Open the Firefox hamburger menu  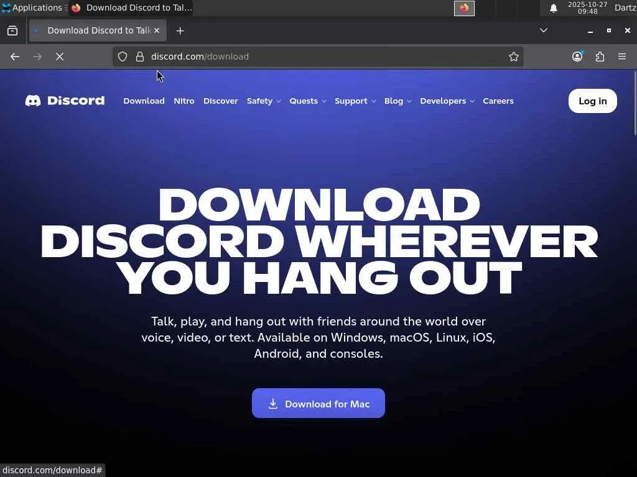pos(622,57)
